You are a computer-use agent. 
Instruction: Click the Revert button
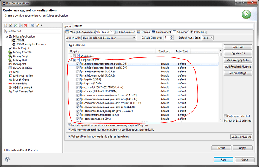pyautogui.click(x=221, y=148)
